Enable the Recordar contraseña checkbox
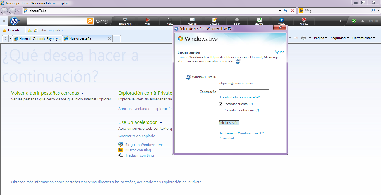The width and height of the screenshot is (381, 195). coord(221,110)
